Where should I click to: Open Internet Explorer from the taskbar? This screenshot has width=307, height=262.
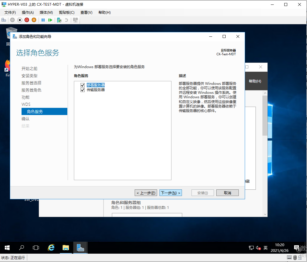pos(51,248)
